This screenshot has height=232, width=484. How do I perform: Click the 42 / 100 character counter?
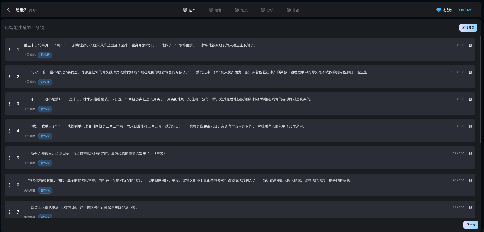[458, 153]
